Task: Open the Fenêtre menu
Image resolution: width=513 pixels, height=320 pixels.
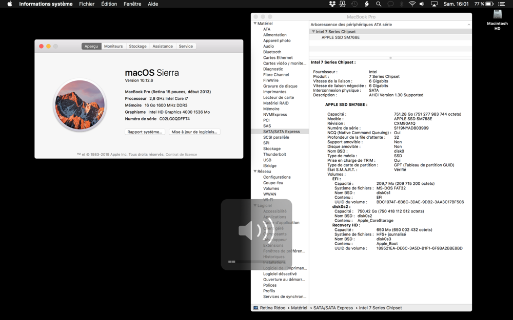Action: pos(132,4)
